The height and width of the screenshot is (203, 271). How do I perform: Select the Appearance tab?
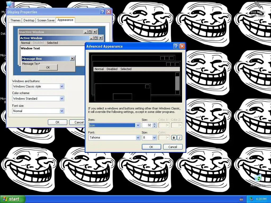(65, 20)
